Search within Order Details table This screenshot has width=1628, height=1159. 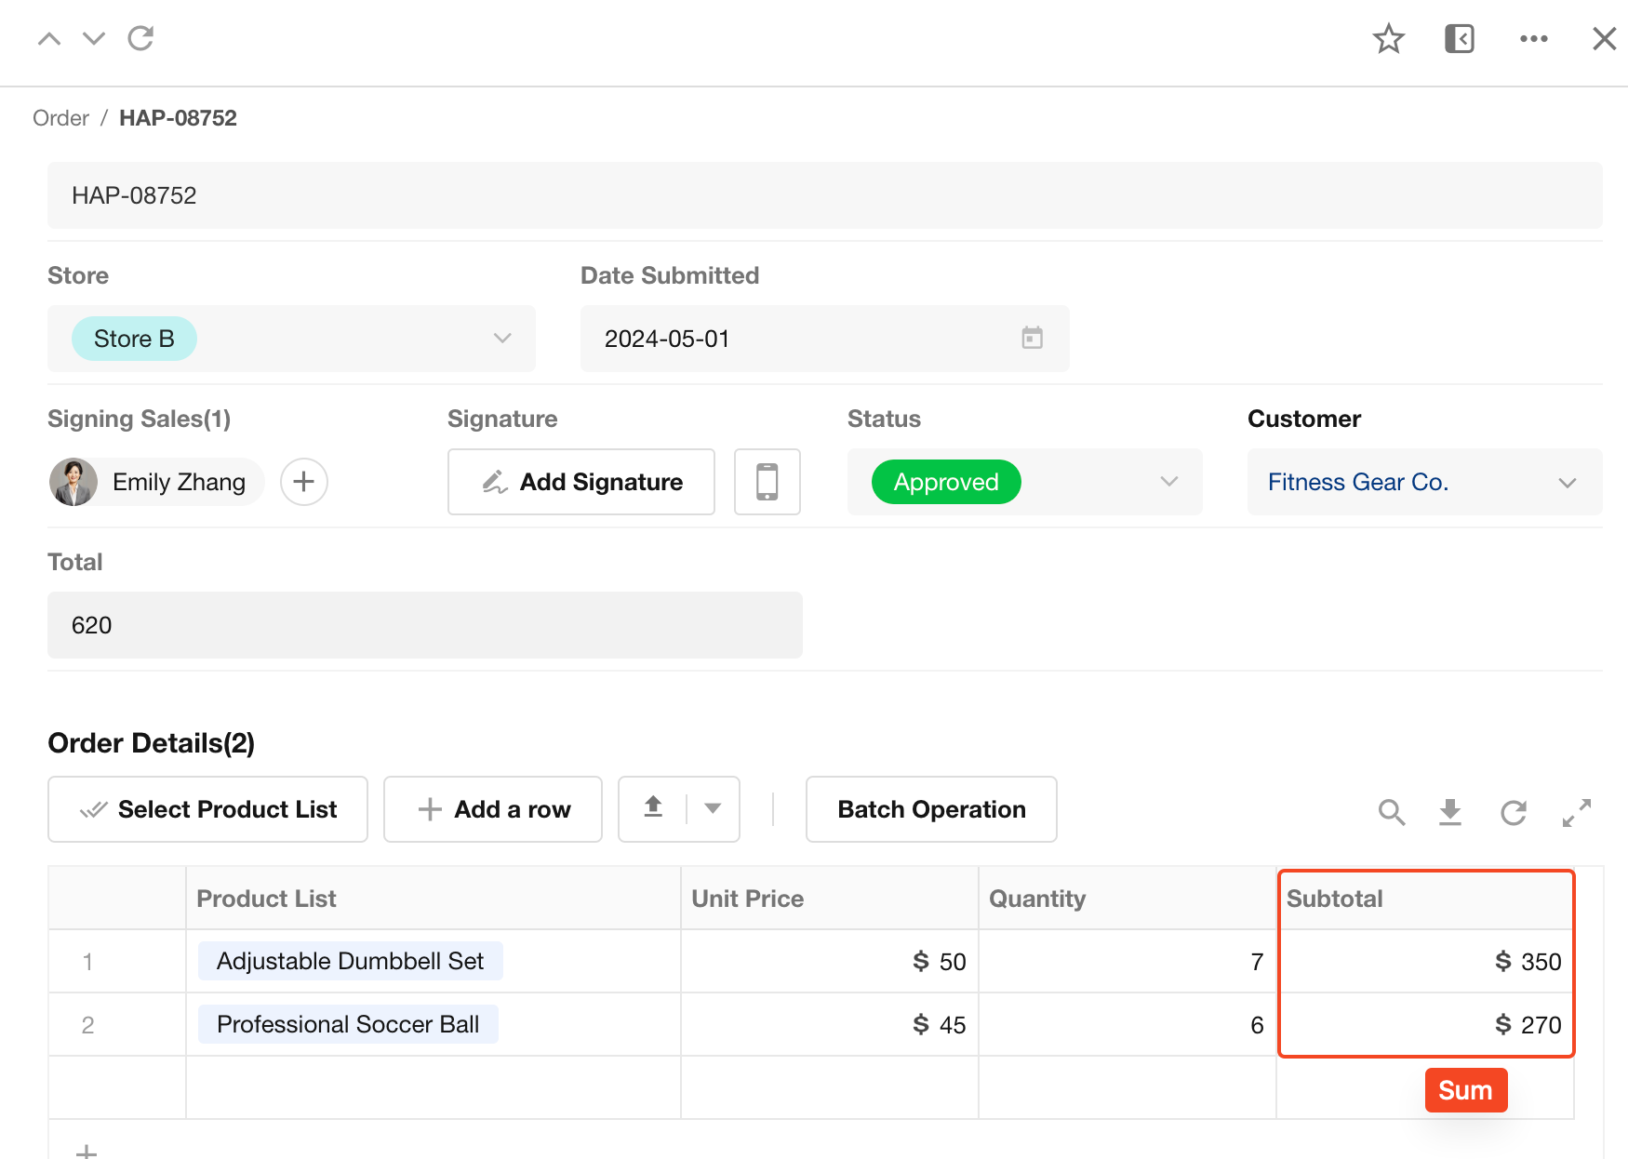pos(1392,812)
